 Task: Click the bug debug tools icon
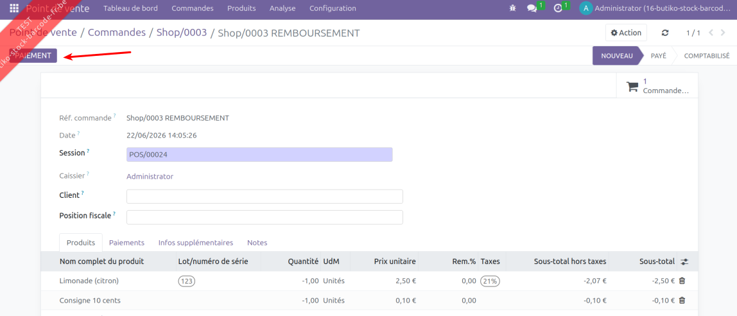(513, 8)
